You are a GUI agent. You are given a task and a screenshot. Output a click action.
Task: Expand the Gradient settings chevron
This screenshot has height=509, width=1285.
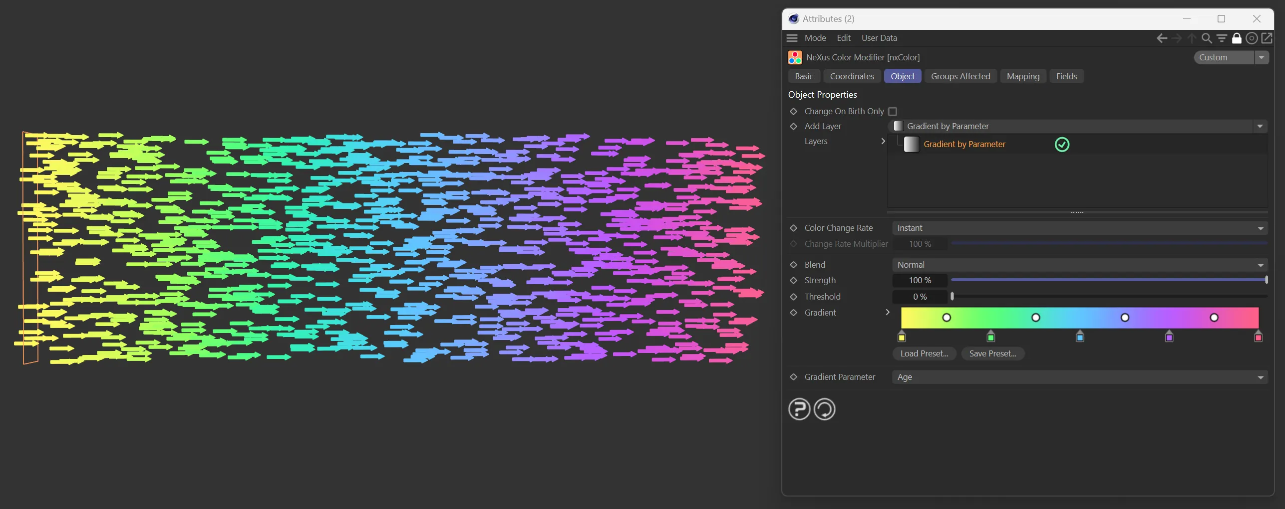coord(887,312)
